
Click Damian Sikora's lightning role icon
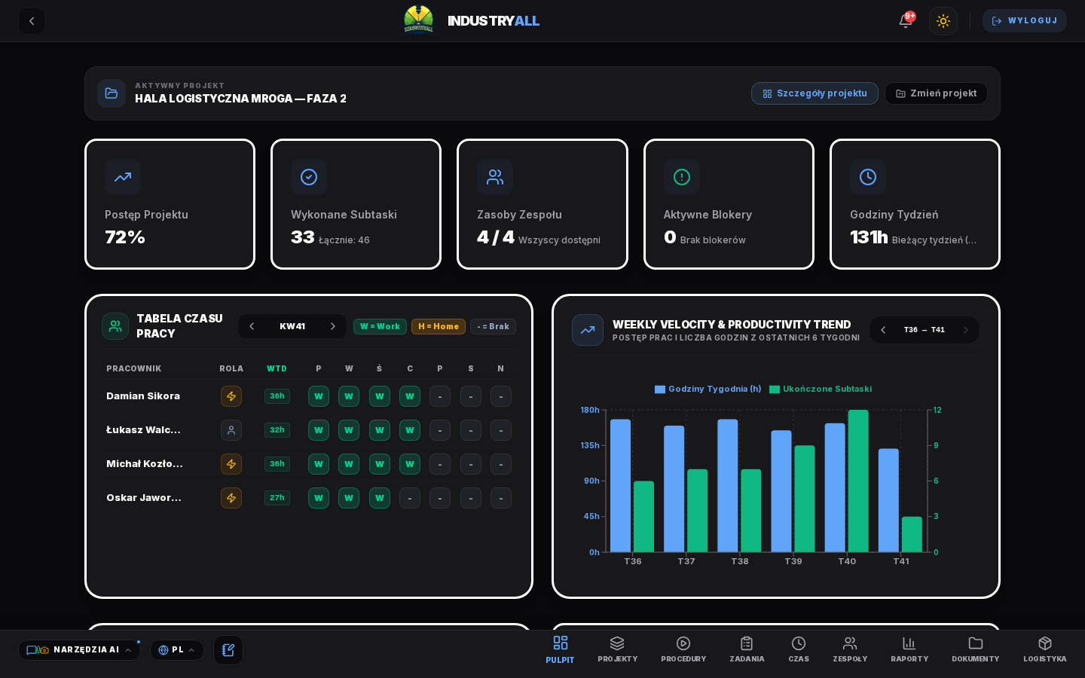[x=231, y=396]
